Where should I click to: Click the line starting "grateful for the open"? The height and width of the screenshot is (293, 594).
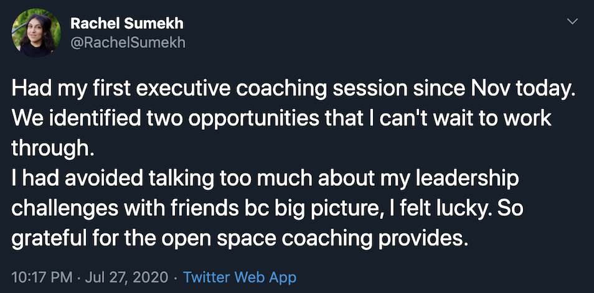coord(238,239)
